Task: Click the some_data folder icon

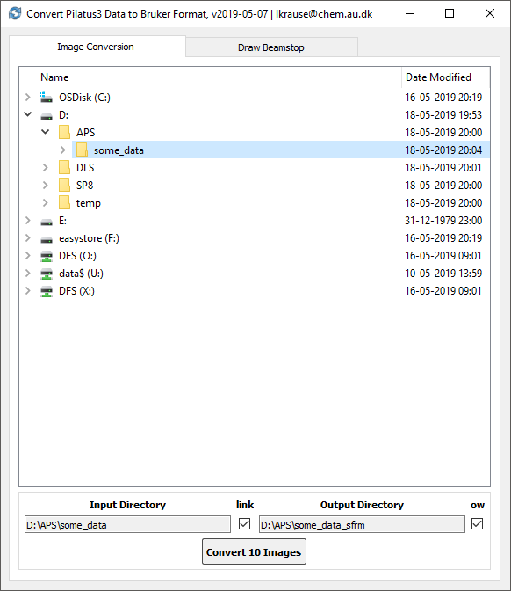Action: (x=82, y=150)
